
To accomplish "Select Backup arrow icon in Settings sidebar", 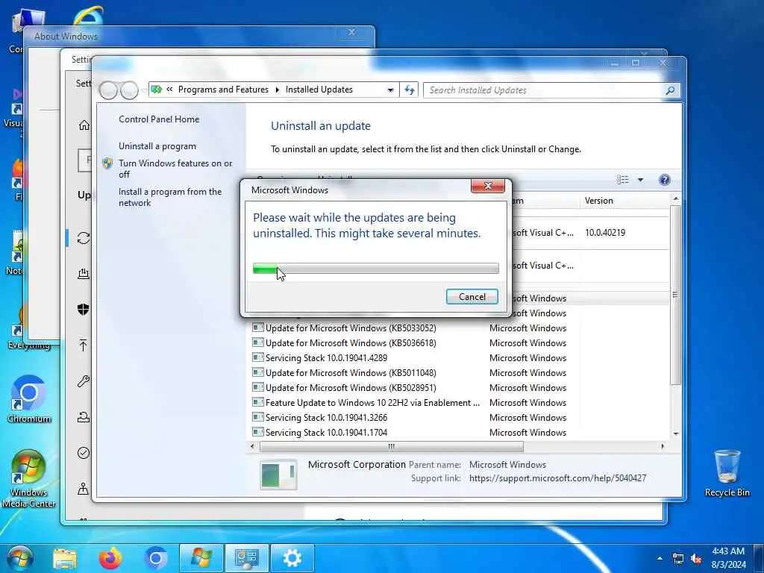I will coord(84,345).
